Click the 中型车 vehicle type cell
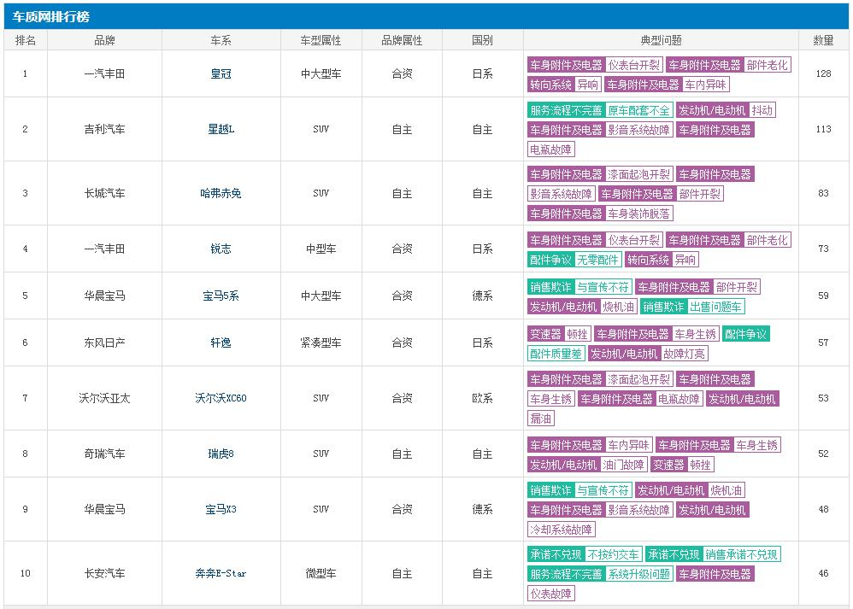853x609 pixels. click(321, 249)
